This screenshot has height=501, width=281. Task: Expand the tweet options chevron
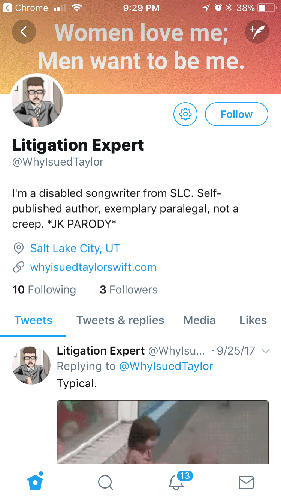(265, 351)
